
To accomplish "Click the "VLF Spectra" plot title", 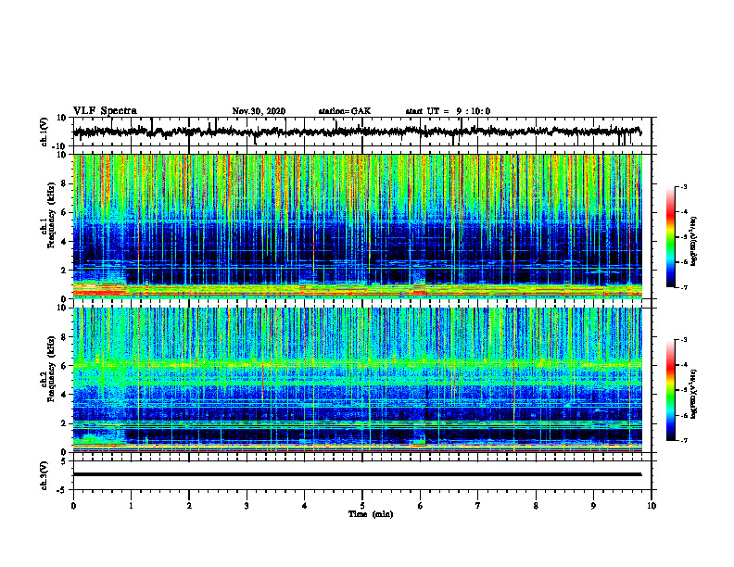I will pos(105,111).
